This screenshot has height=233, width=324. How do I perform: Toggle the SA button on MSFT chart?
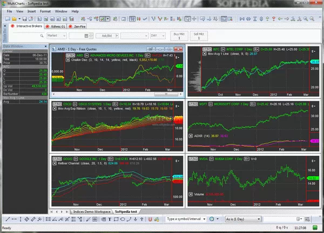coord(193,104)
